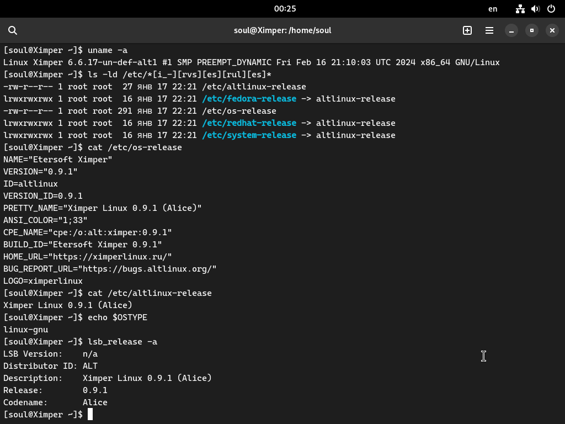This screenshot has height=424, width=565.
Task: Open terminal search with magnifier icon
Action: (x=13, y=30)
